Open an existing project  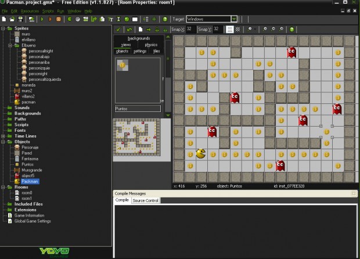(12, 19)
